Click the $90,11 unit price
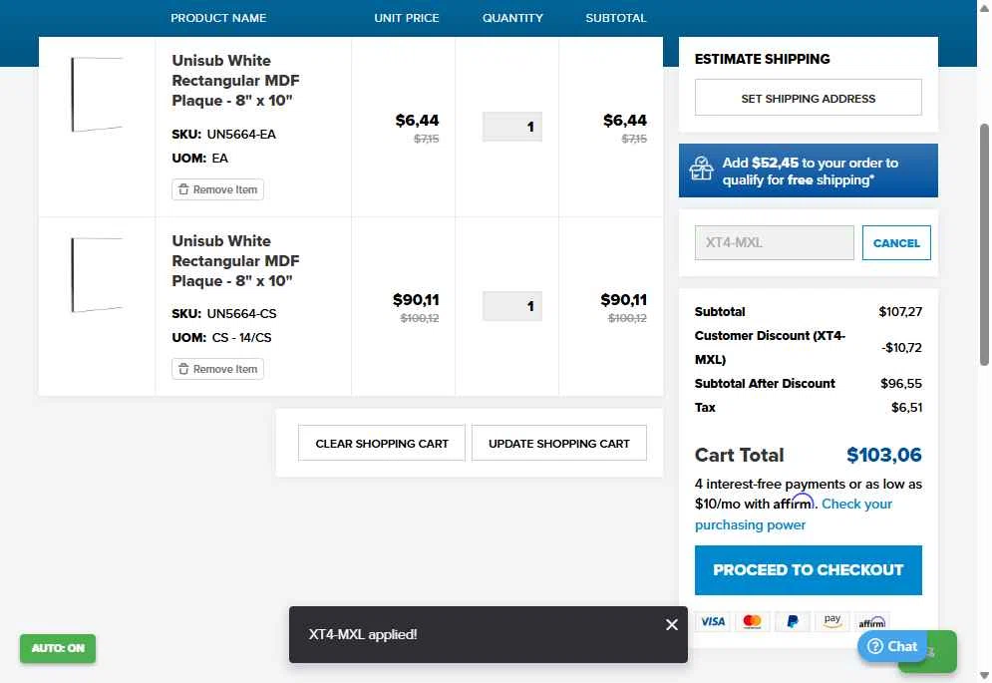Screen dimensions: 992x683 coord(416,299)
